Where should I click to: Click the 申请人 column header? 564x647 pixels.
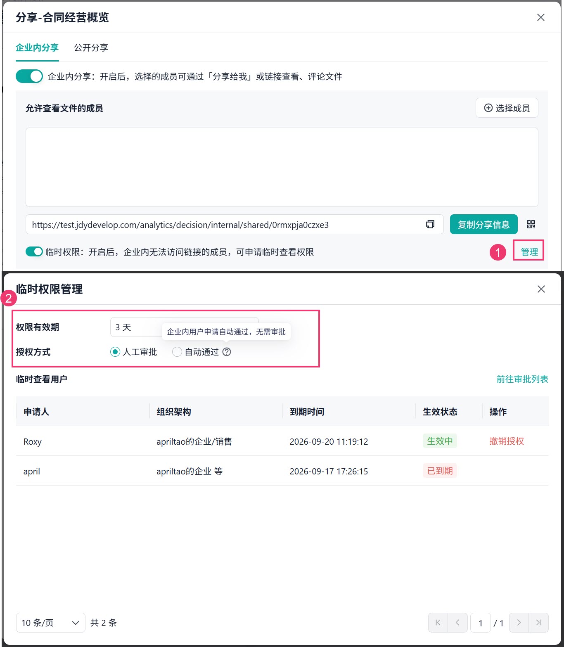click(x=36, y=412)
